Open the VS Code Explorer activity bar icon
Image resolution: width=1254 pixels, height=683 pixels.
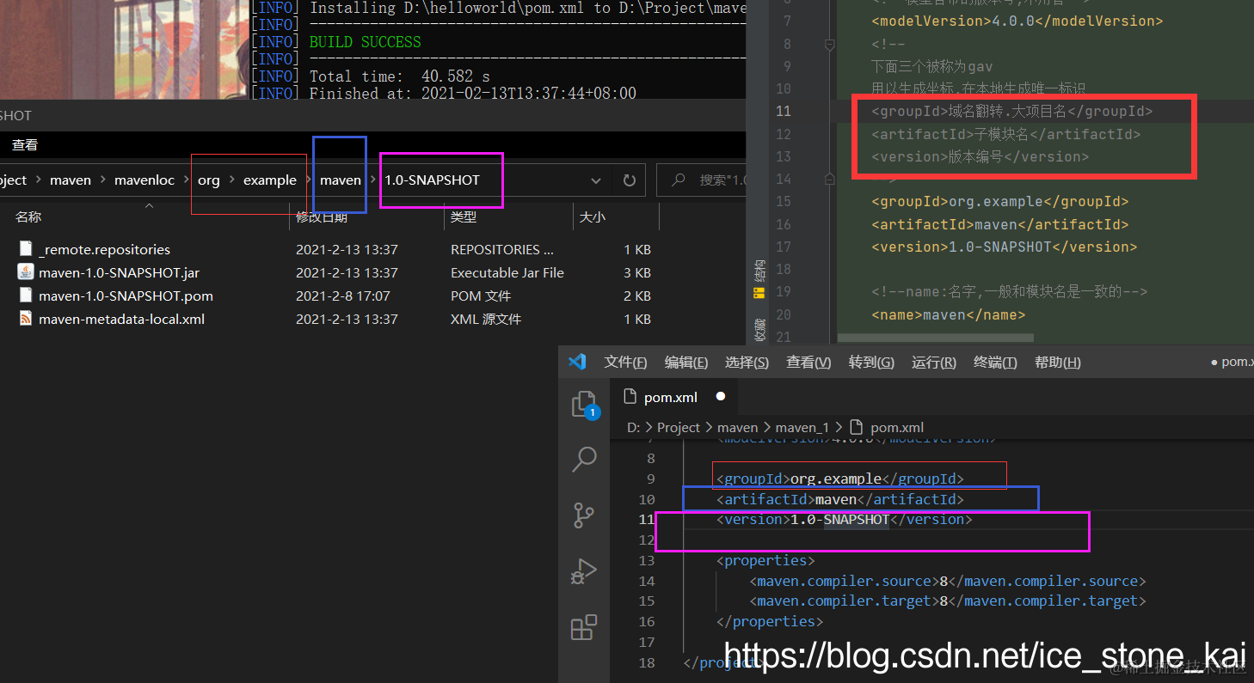tap(585, 404)
